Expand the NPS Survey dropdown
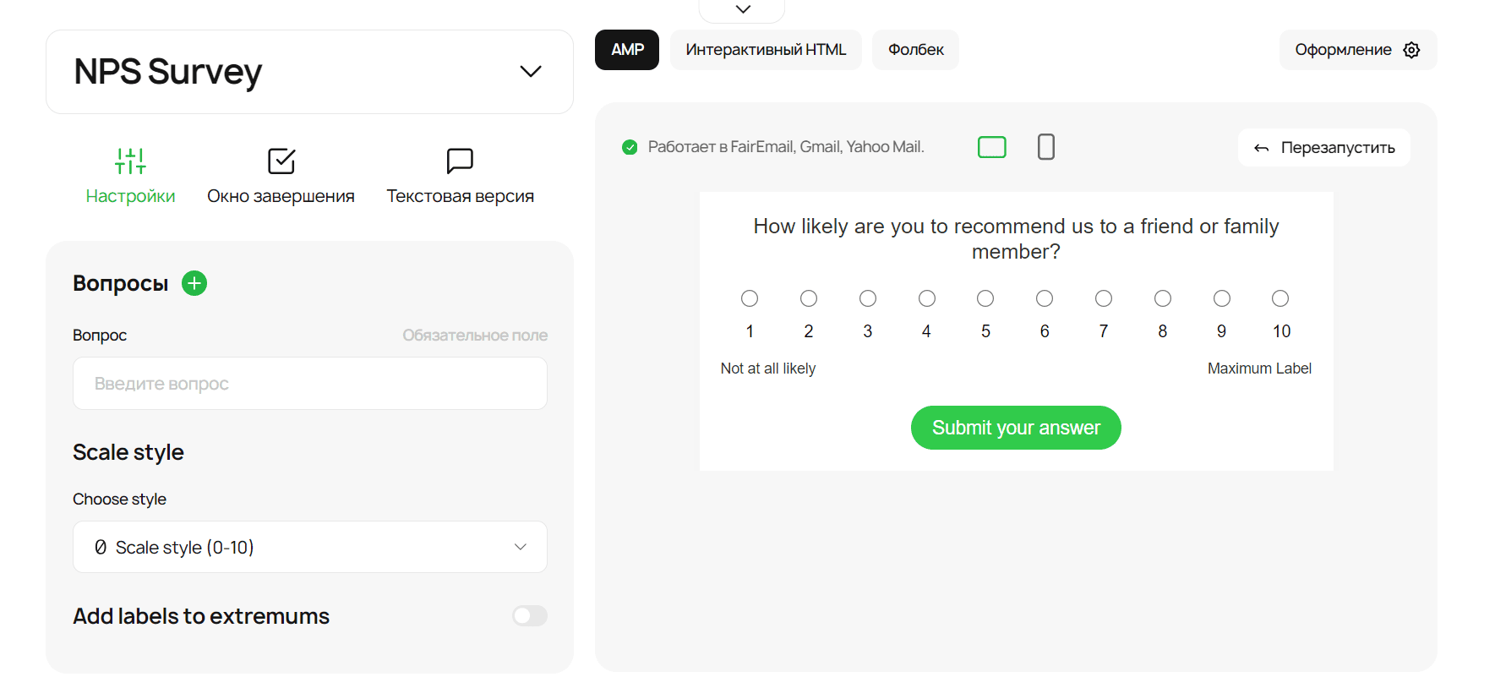Viewport: 1495px width, 688px height. [530, 72]
